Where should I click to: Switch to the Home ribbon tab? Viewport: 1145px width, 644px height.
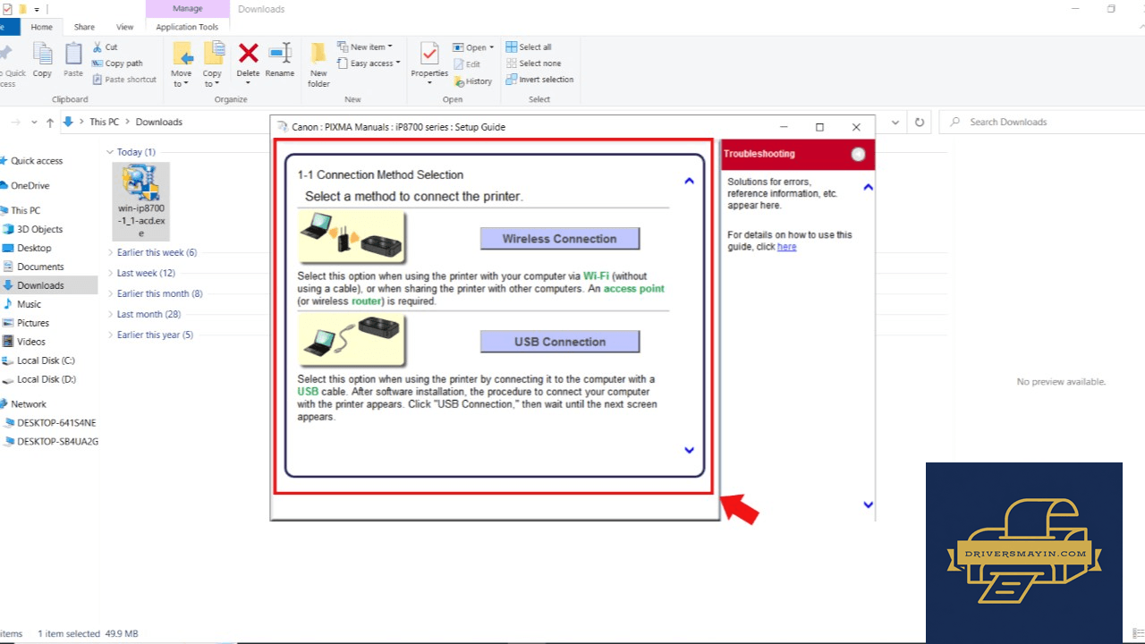click(42, 27)
